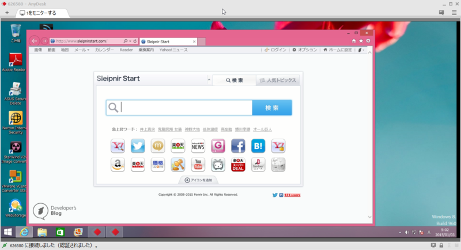Open the Rakuten icon with green bar
461x250 pixels.
[x=178, y=145]
